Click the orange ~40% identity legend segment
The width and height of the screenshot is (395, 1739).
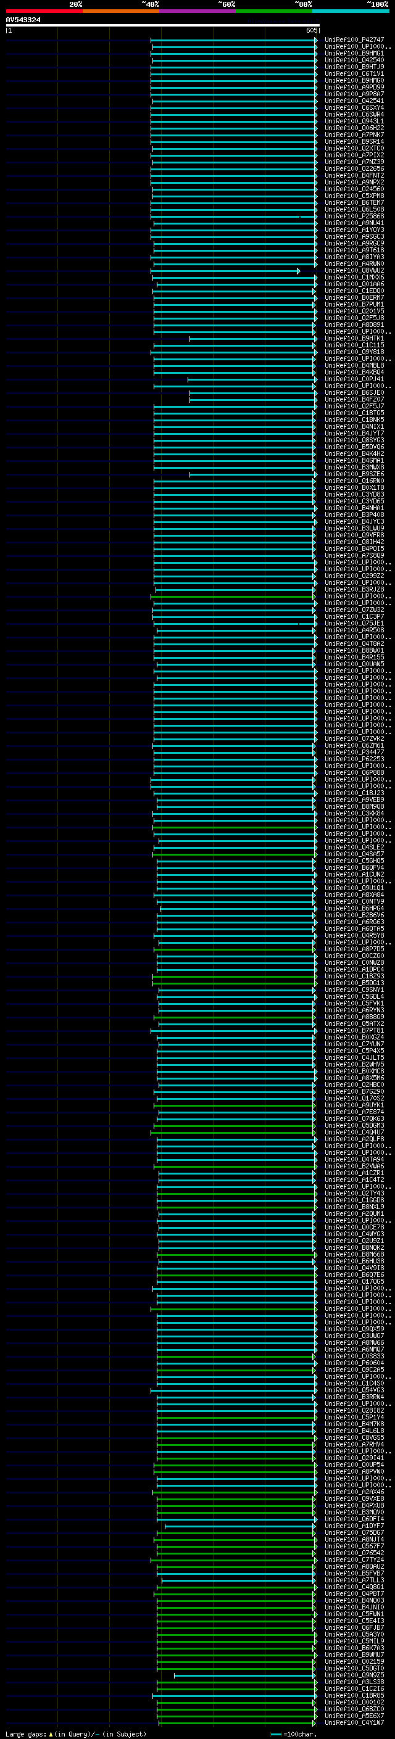121,11
